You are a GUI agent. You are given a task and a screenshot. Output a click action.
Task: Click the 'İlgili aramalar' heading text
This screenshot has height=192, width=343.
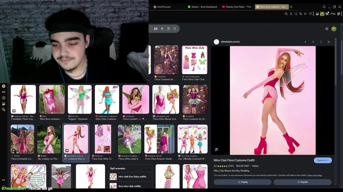tap(118, 169)
